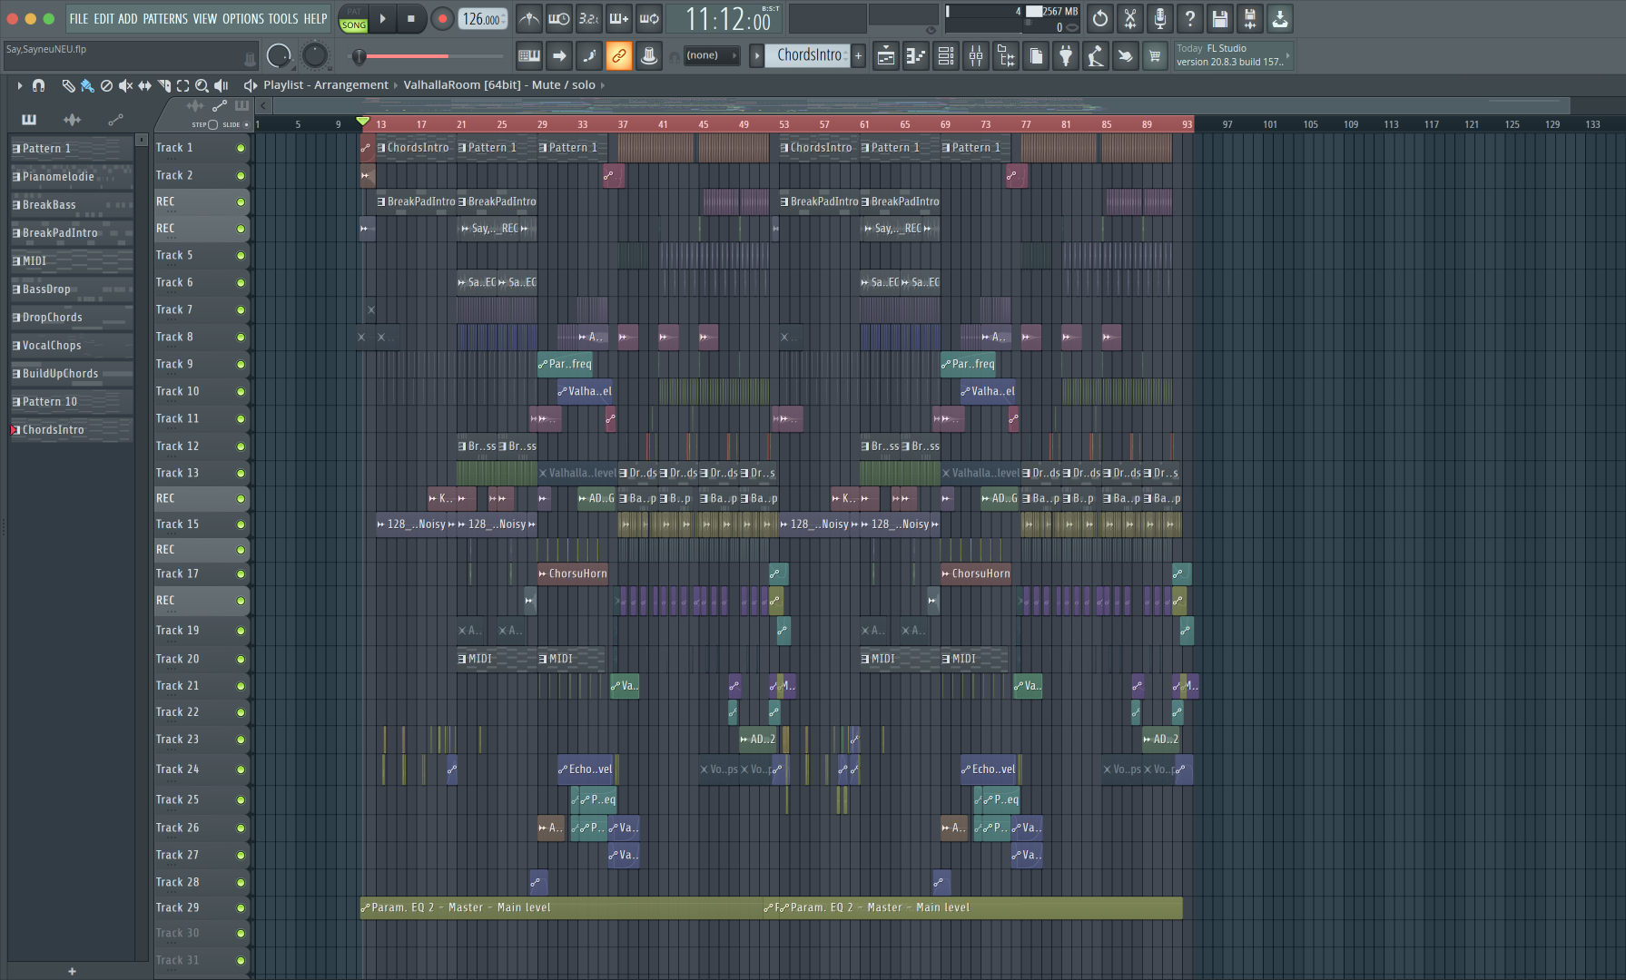Toggle the playlist snap magnet icon
Screen dimensions: 1626x980
38,85
